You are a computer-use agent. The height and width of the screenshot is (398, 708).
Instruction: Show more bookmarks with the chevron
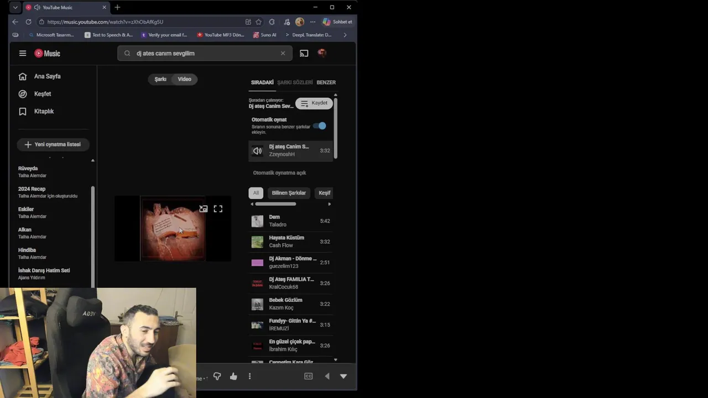[345, 35]
